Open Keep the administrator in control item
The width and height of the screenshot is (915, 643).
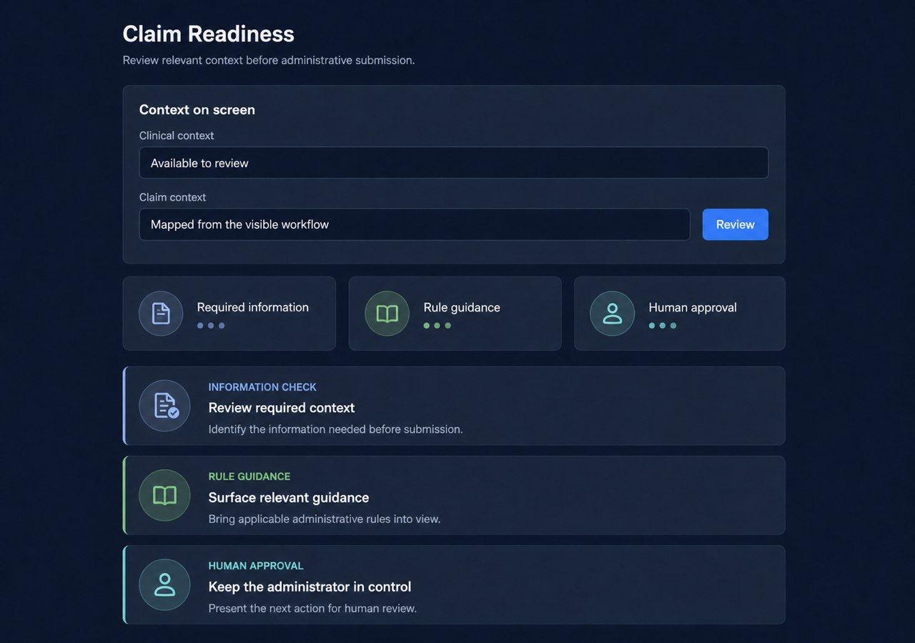point(454,584)
